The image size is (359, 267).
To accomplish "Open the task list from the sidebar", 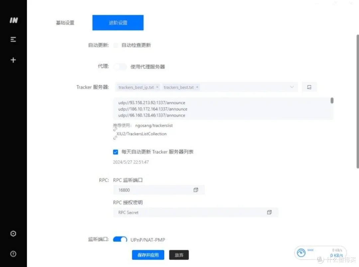I will point(13,40).
